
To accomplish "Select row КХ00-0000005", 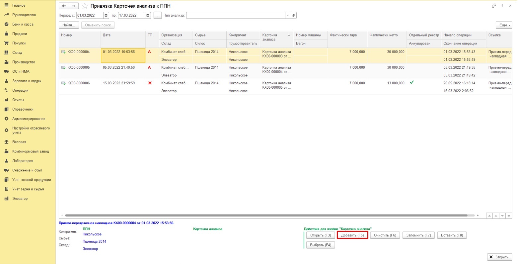I will pos(285,71).
